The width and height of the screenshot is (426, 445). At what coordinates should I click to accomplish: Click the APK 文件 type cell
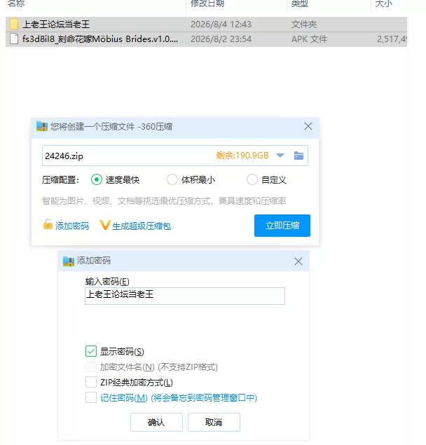pos(310,39)
